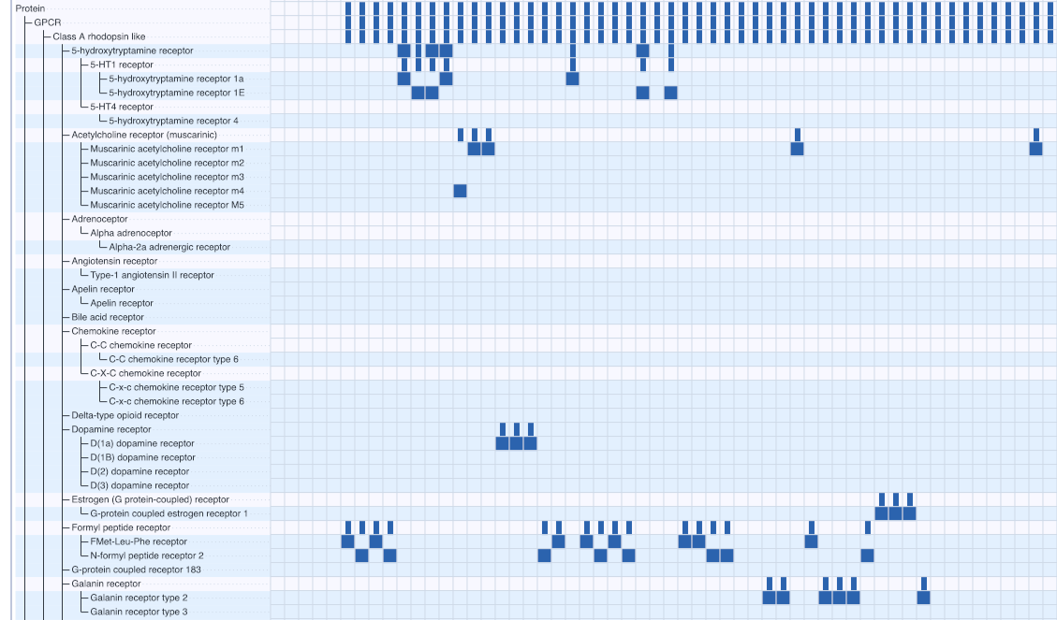
Task: Select the Bile acid receptor label
Action: 108,317
